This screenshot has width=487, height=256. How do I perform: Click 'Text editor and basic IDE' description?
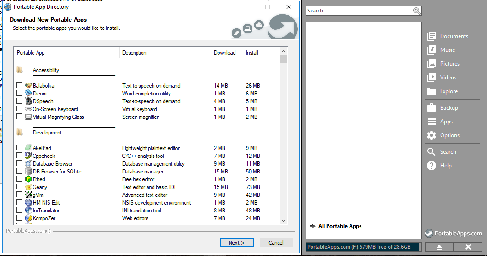(150, 187)
